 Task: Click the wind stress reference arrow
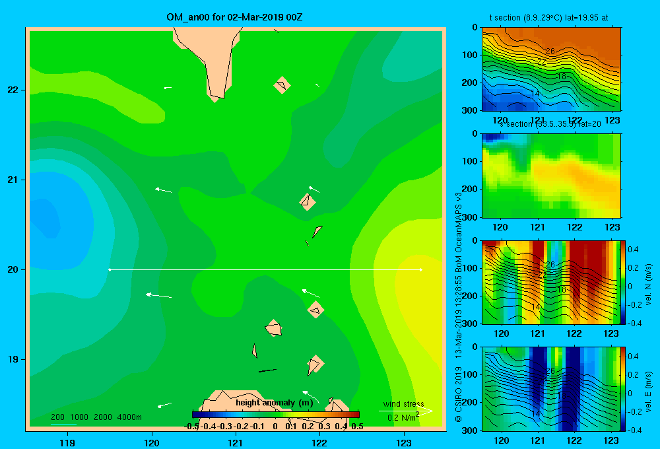(405, 411)
